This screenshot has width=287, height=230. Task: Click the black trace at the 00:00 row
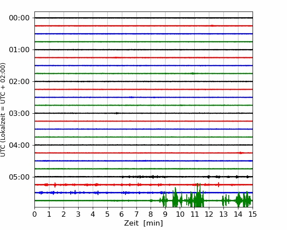point(143,18)
